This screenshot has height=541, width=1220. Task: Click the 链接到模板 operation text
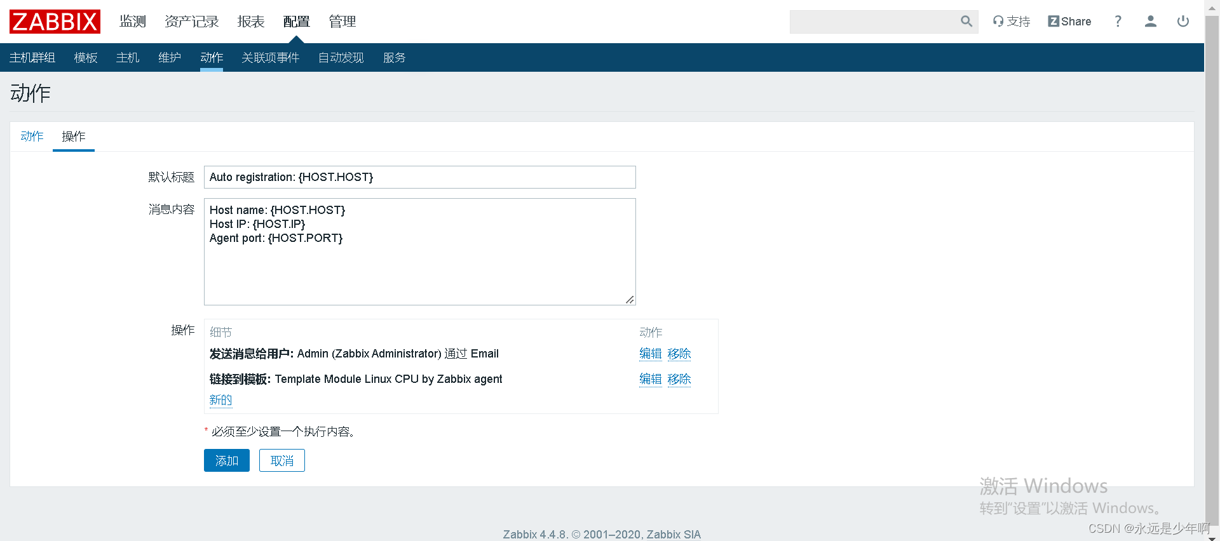pos(356,379)
